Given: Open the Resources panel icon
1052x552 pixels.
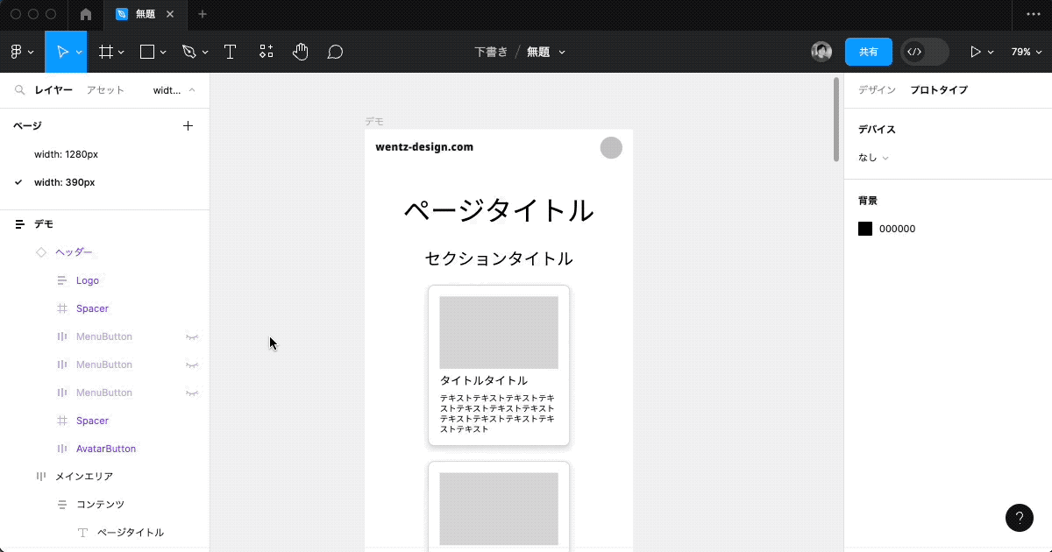Looking at the screenshot, I should 266,52.
